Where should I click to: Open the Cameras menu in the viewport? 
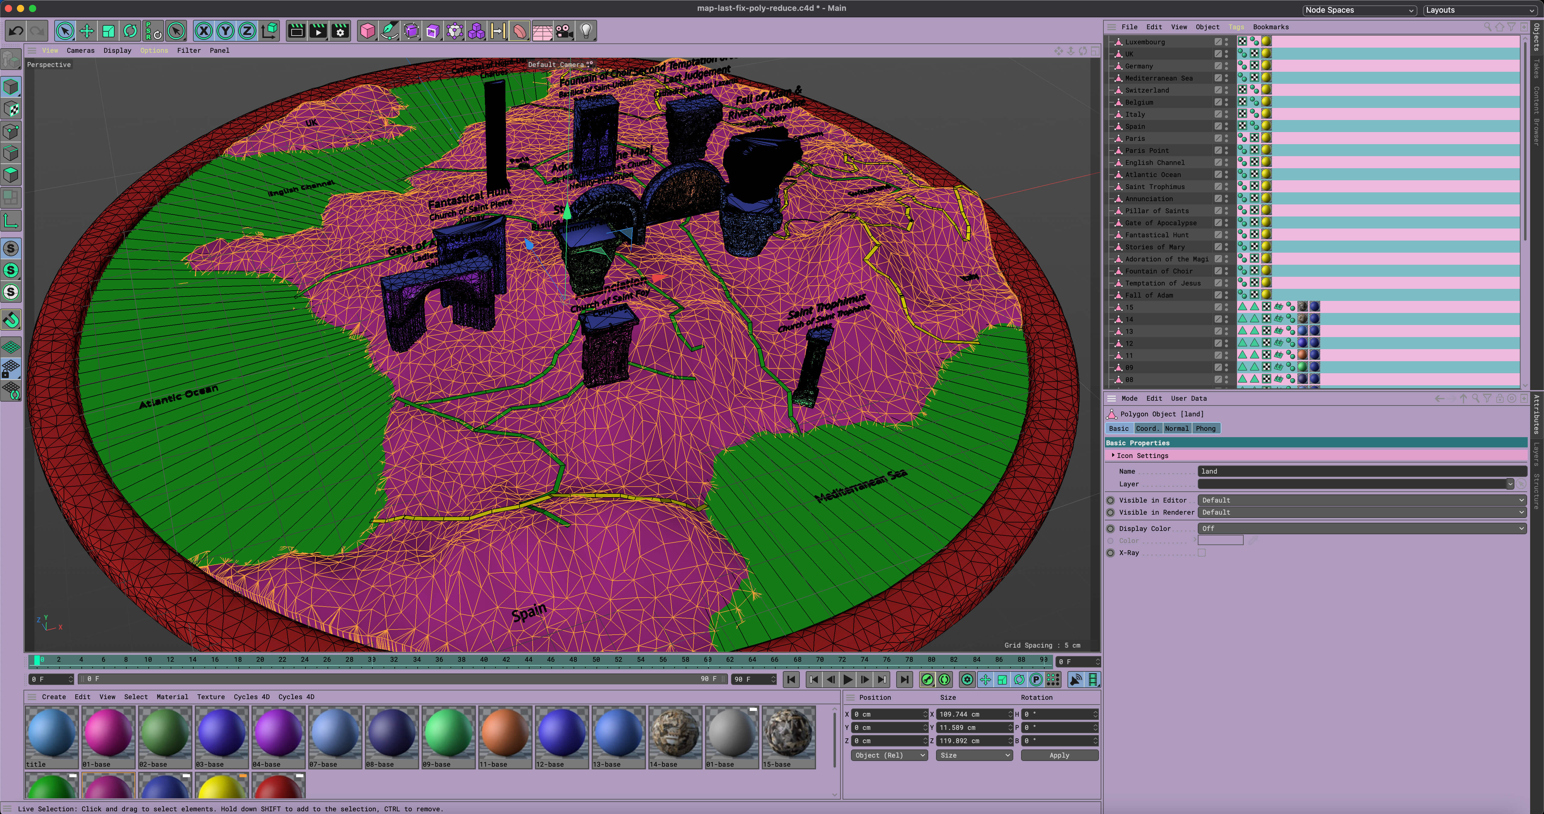(x=80, y=50)
